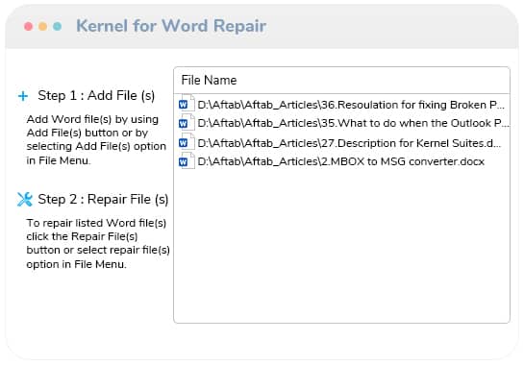Select the 27.Description for Kernel Suites row
This screenshot has width=524, height=365.
[341, 143]
